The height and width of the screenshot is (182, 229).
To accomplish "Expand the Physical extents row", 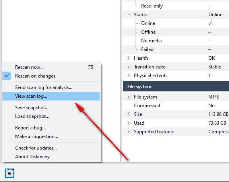I will coord(128,76).
